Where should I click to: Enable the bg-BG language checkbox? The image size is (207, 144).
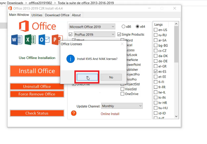[156, 45]
